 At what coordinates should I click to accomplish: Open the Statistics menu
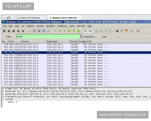point(51,26)
